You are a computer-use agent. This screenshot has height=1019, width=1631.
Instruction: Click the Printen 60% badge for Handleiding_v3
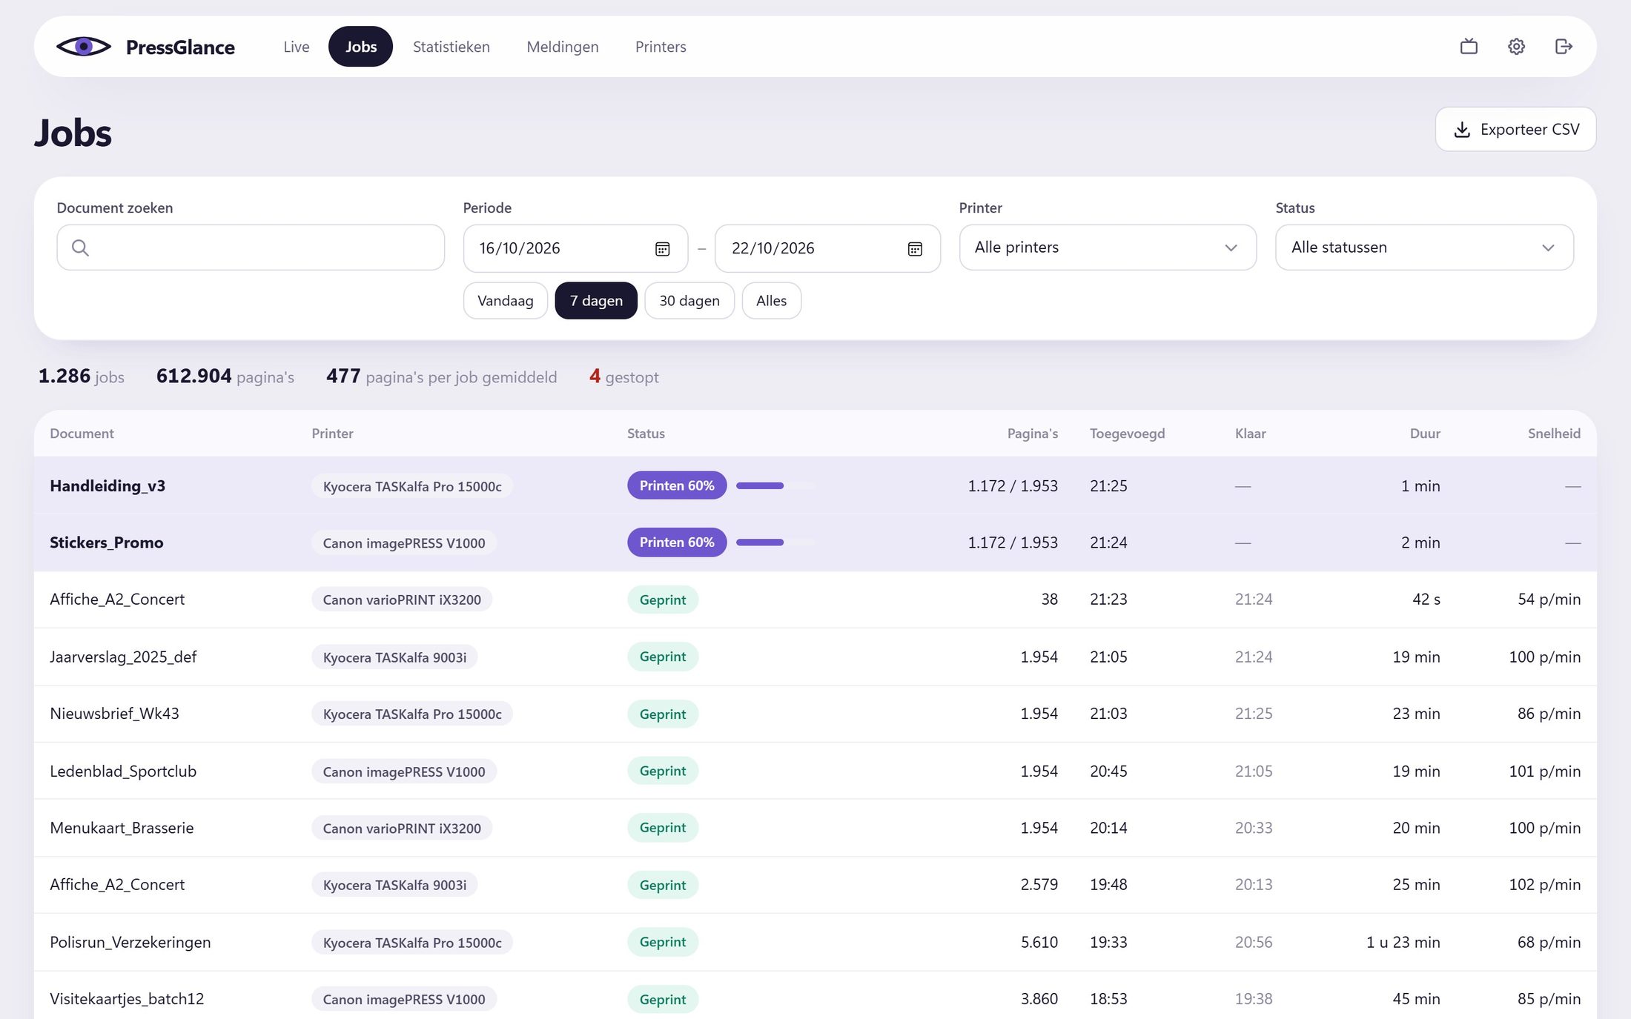[x=677, y=485]
